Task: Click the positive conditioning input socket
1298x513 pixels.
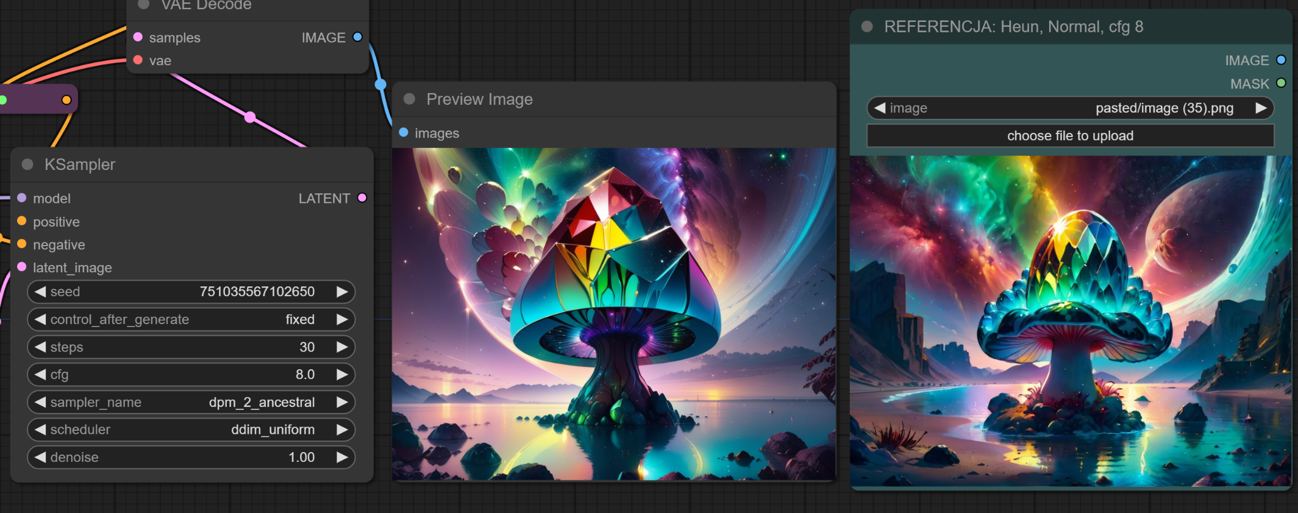Action: pyautogui.click(x=22, y=221)
